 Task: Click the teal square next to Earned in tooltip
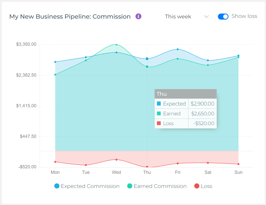tap(159, 113)
